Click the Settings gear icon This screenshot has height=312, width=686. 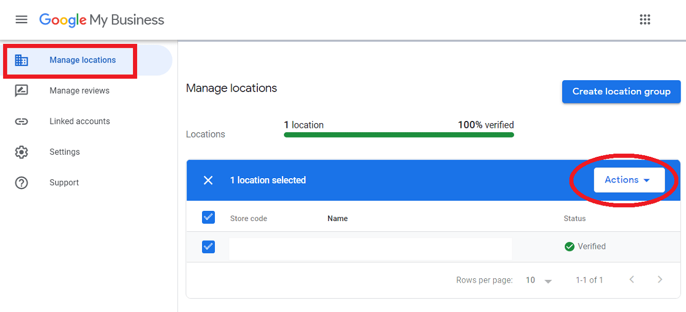21,152
